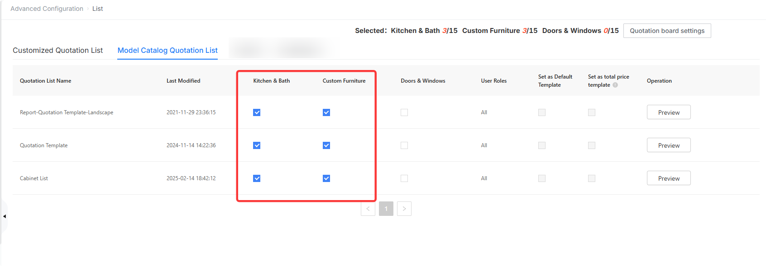Click Operation column header
This screenshot has width=766, height=266.
(x=659, y=81)
